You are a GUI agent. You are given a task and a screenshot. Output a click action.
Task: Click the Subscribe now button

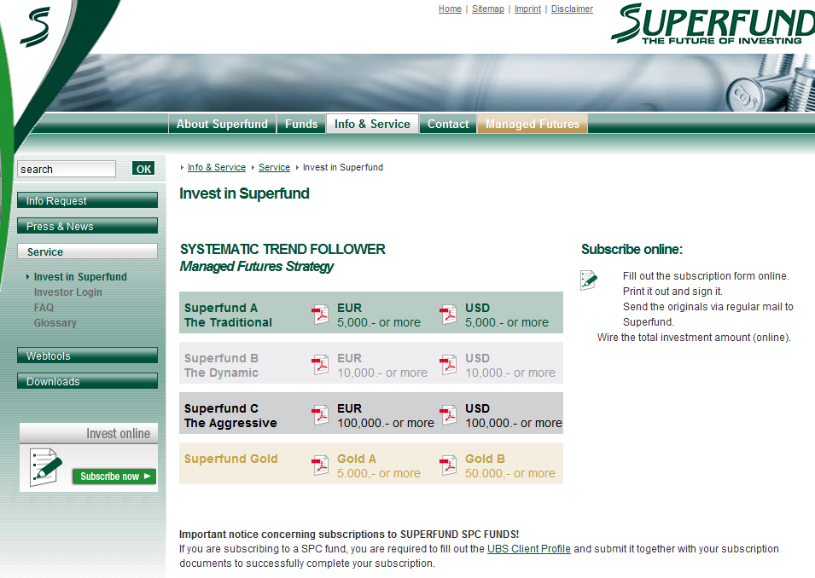click(x=115, y=477)
